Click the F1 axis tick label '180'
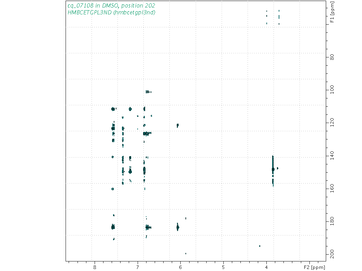362x271 pixels. [332, 221]
